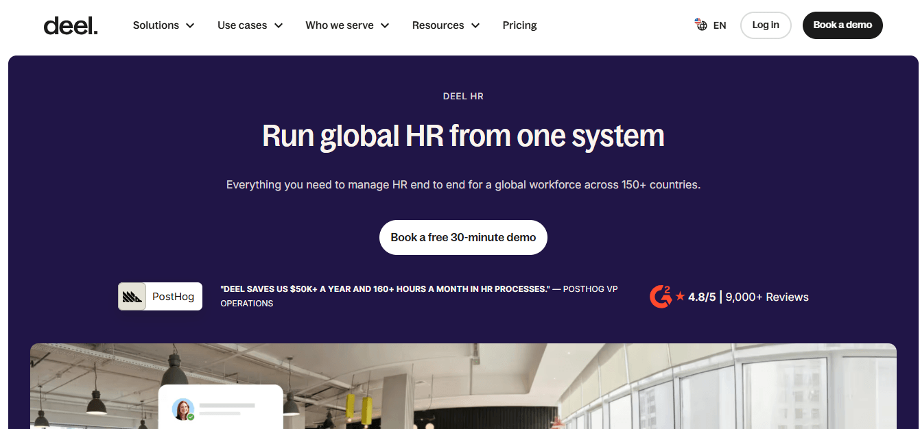
Task: Click the globe flag language icon
Action: pyautogui.click(x=701, y=25)
